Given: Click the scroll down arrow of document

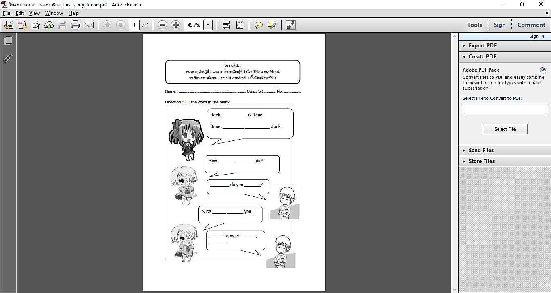Looking at the screenshot, I should pyautogui.click(x=455, y=289).
